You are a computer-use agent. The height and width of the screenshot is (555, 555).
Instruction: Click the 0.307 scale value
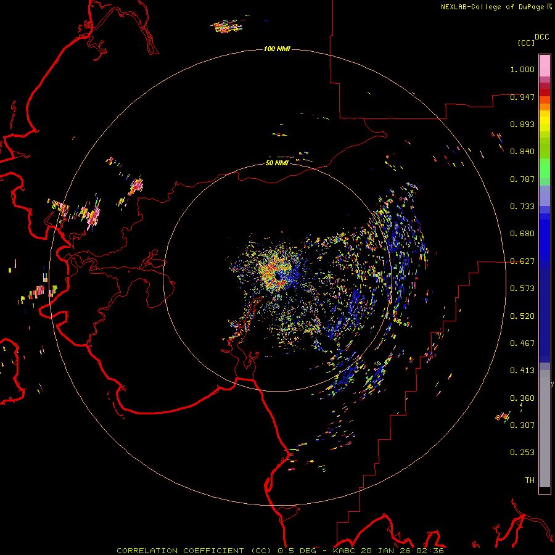coord(522,425)
